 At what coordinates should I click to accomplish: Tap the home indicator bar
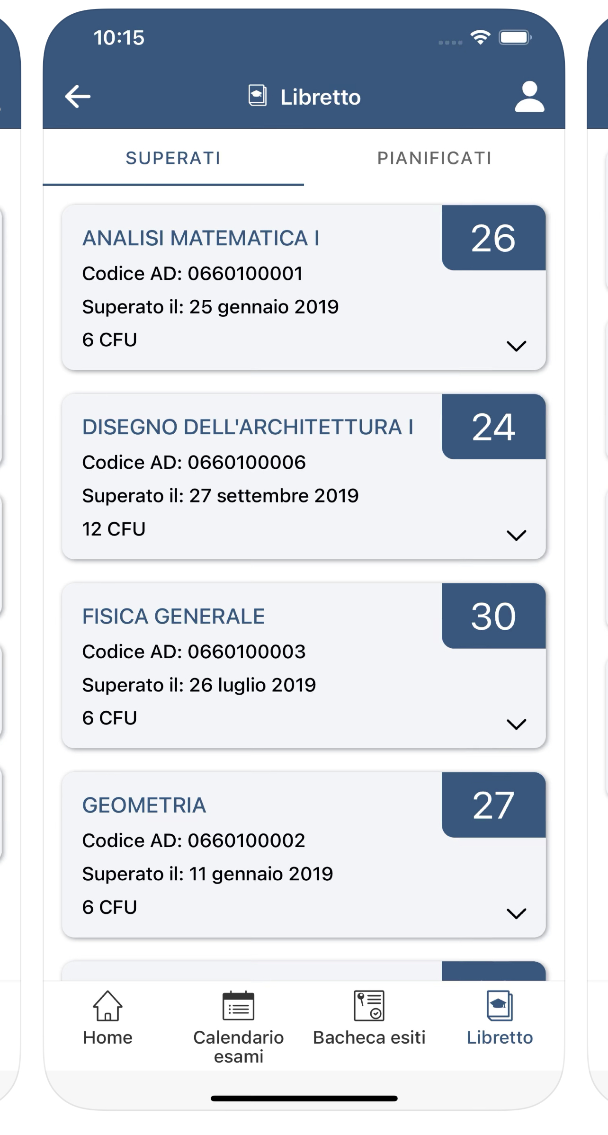pyautogui.click(x=304, y=1098)
